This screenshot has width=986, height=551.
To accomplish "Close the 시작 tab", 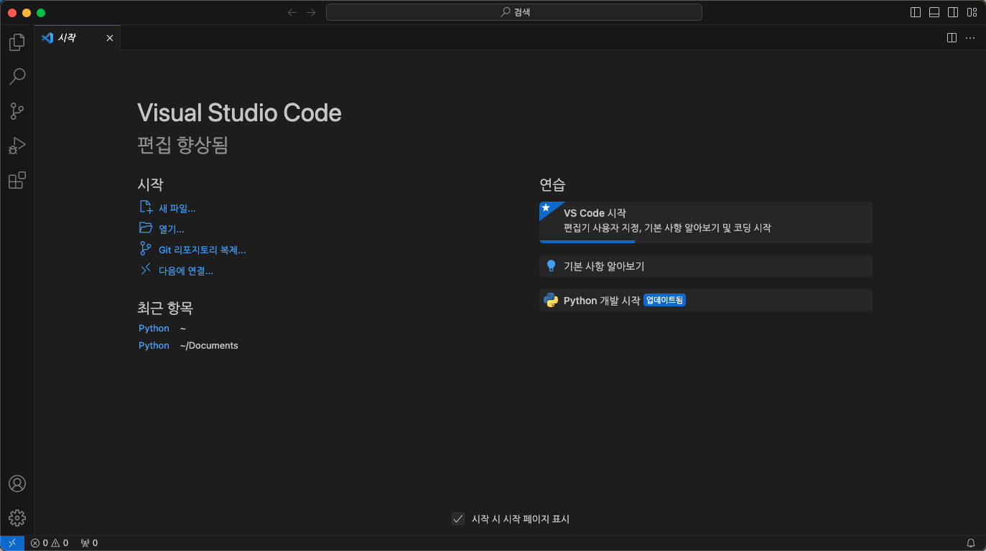I will [x=110, y=38].
